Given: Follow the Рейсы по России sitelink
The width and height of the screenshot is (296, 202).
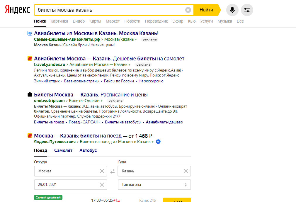Looking at the screenshot, I should [x=119, y=81].
